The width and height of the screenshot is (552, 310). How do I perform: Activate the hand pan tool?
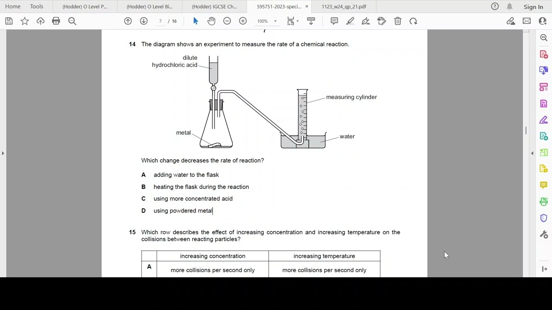pyautogui.click(x=211, y=21)
